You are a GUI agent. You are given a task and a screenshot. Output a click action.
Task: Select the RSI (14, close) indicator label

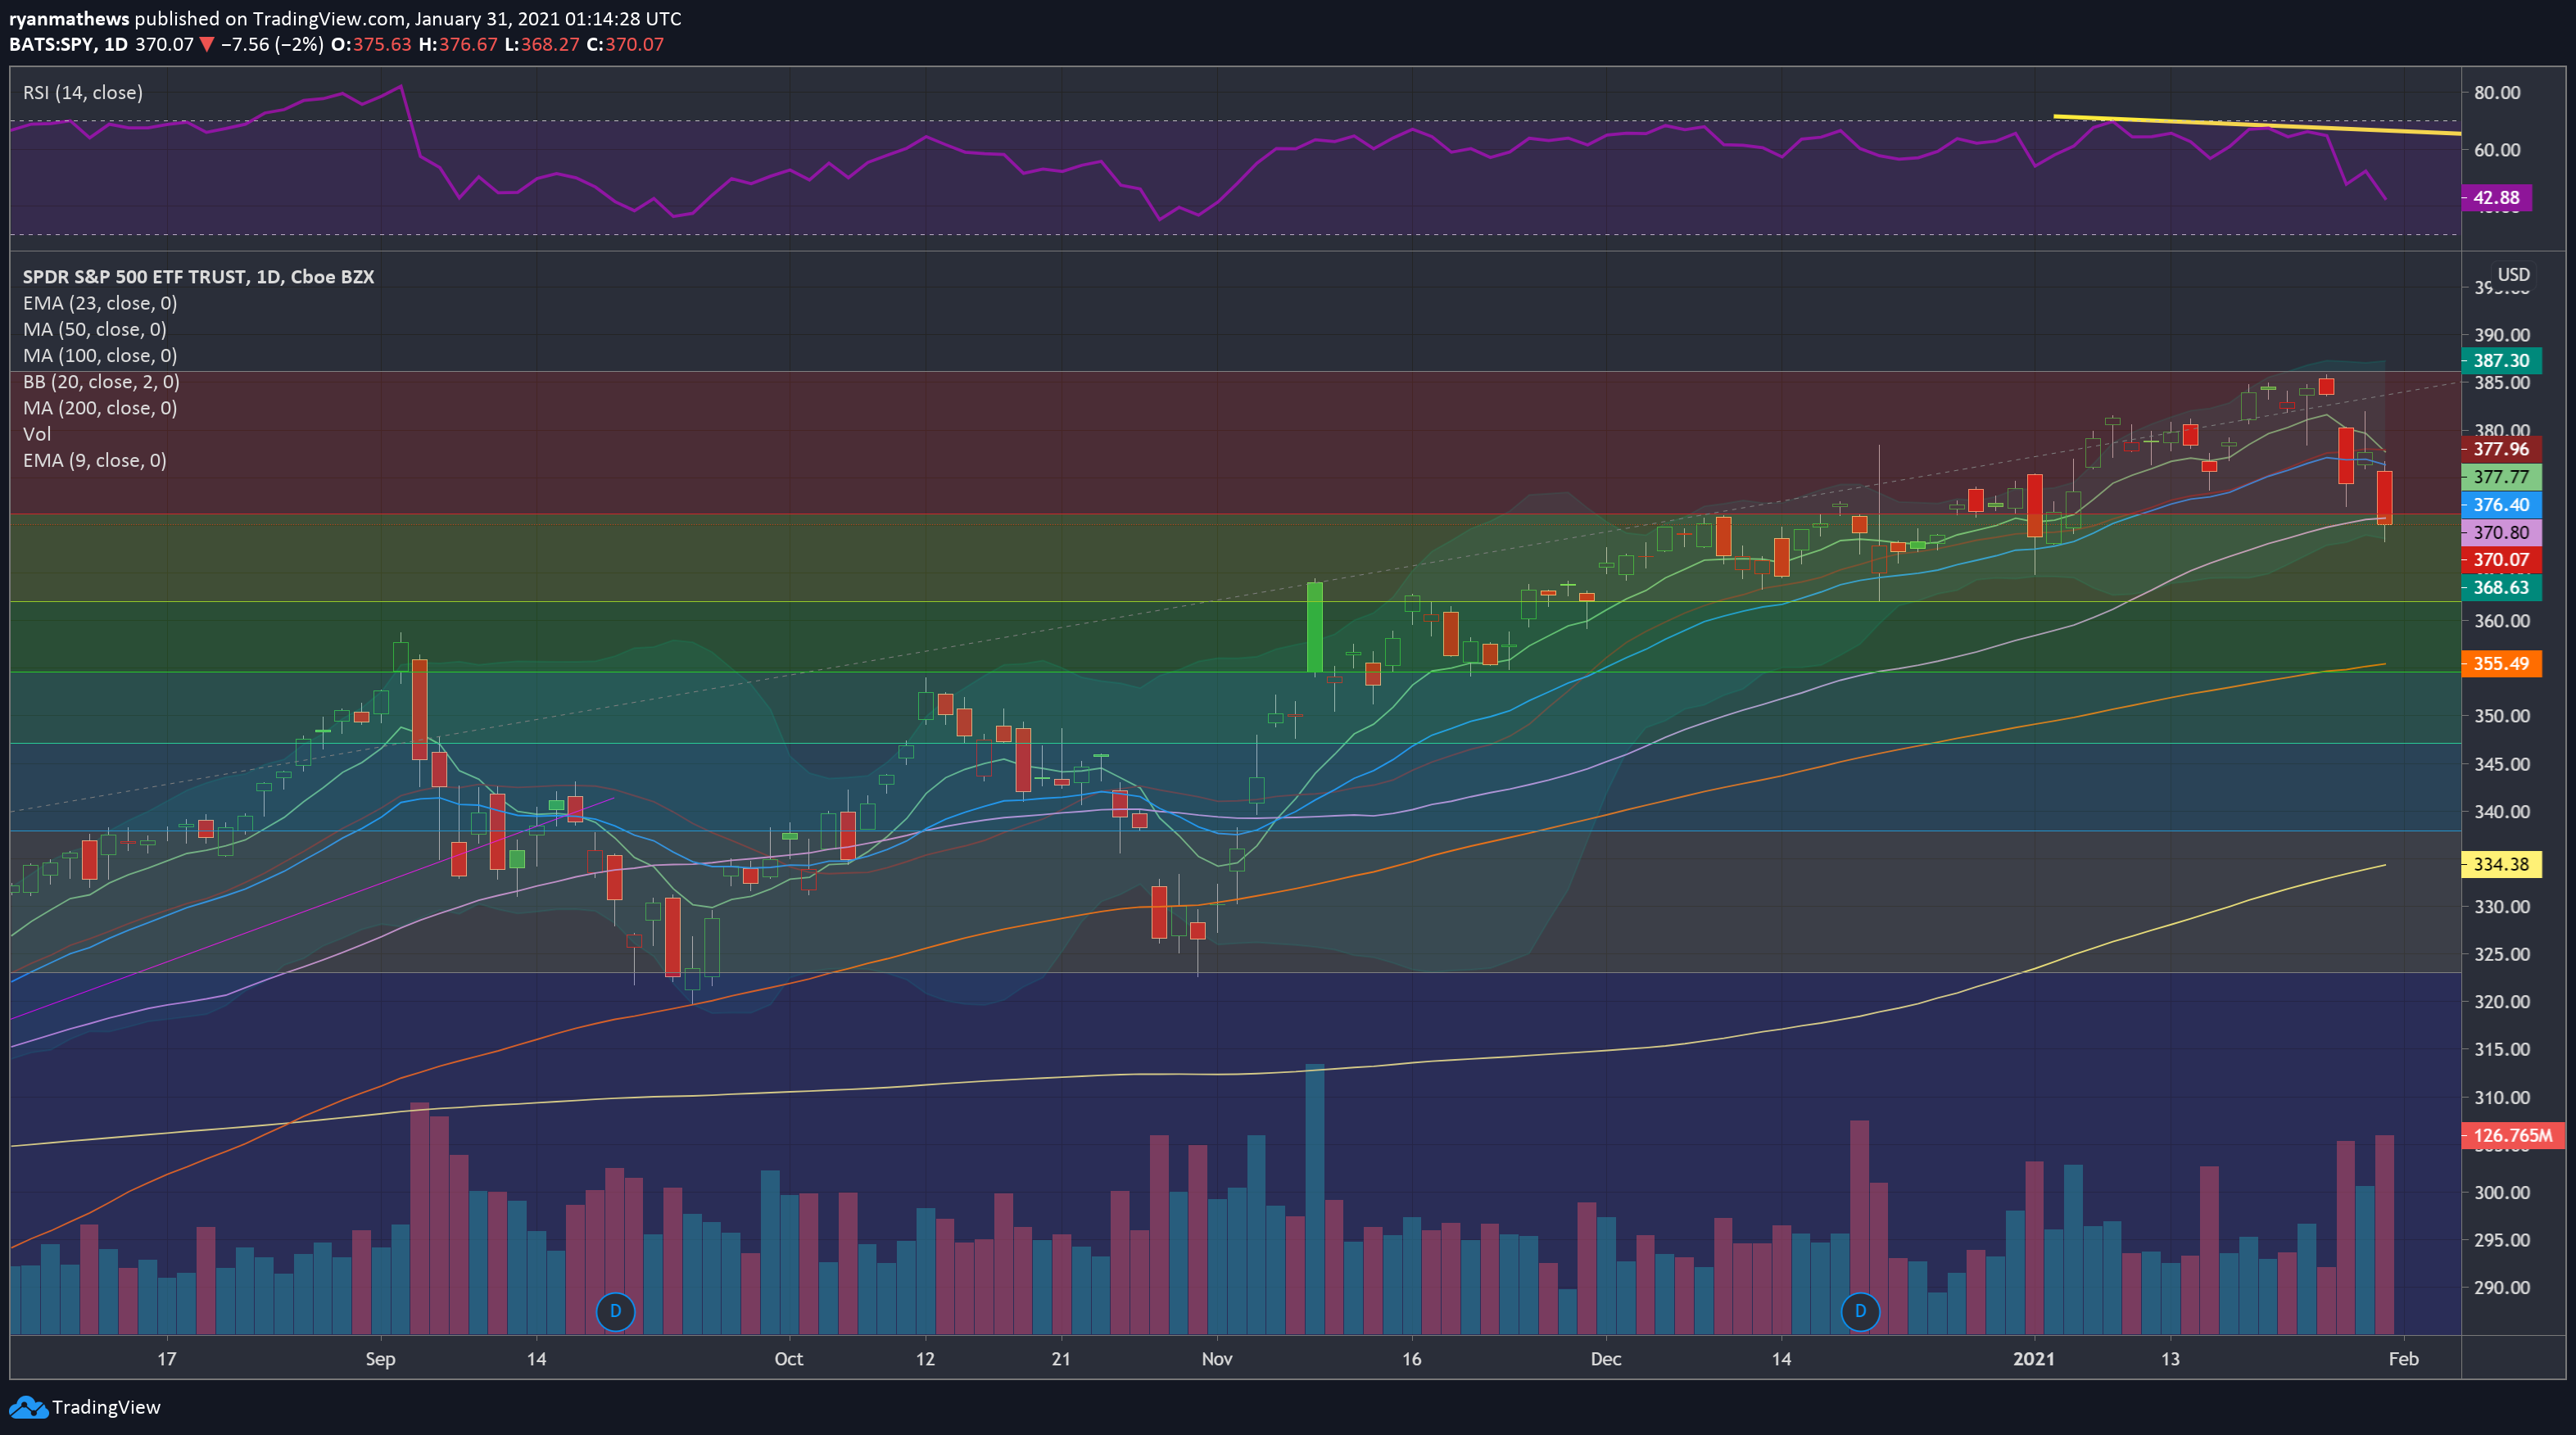[83, 92]
